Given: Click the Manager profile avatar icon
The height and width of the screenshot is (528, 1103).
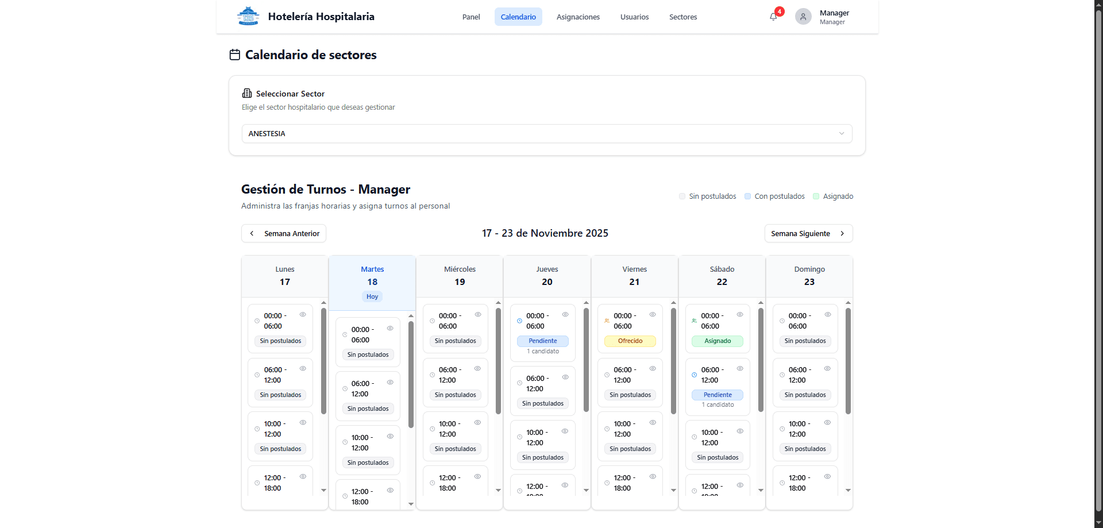Looking at the screenshot, I should [803, 16].
